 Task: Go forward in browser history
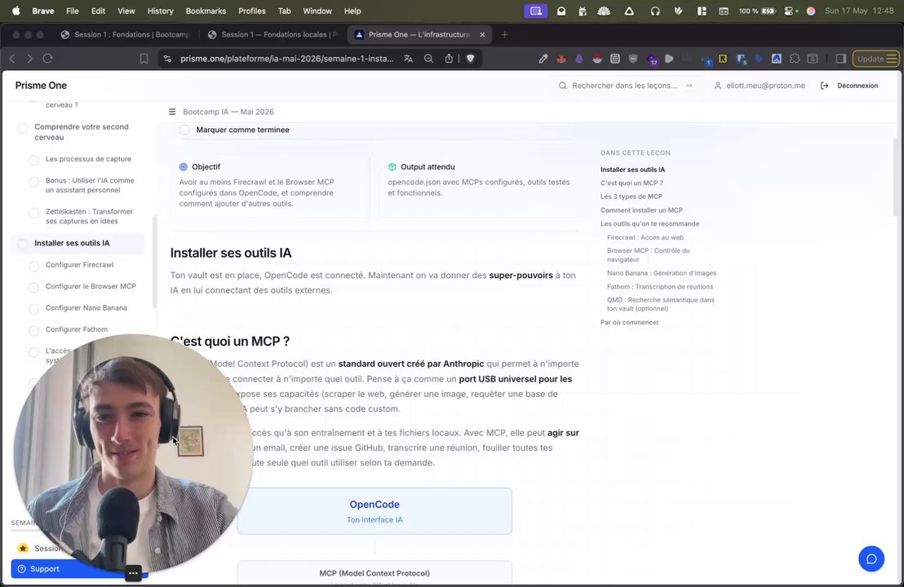pos(29,58)
